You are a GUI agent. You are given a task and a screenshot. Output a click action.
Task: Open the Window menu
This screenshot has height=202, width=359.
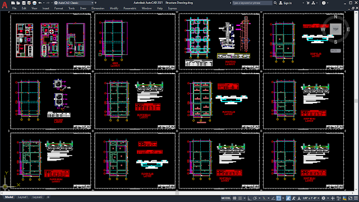(146, 8)
